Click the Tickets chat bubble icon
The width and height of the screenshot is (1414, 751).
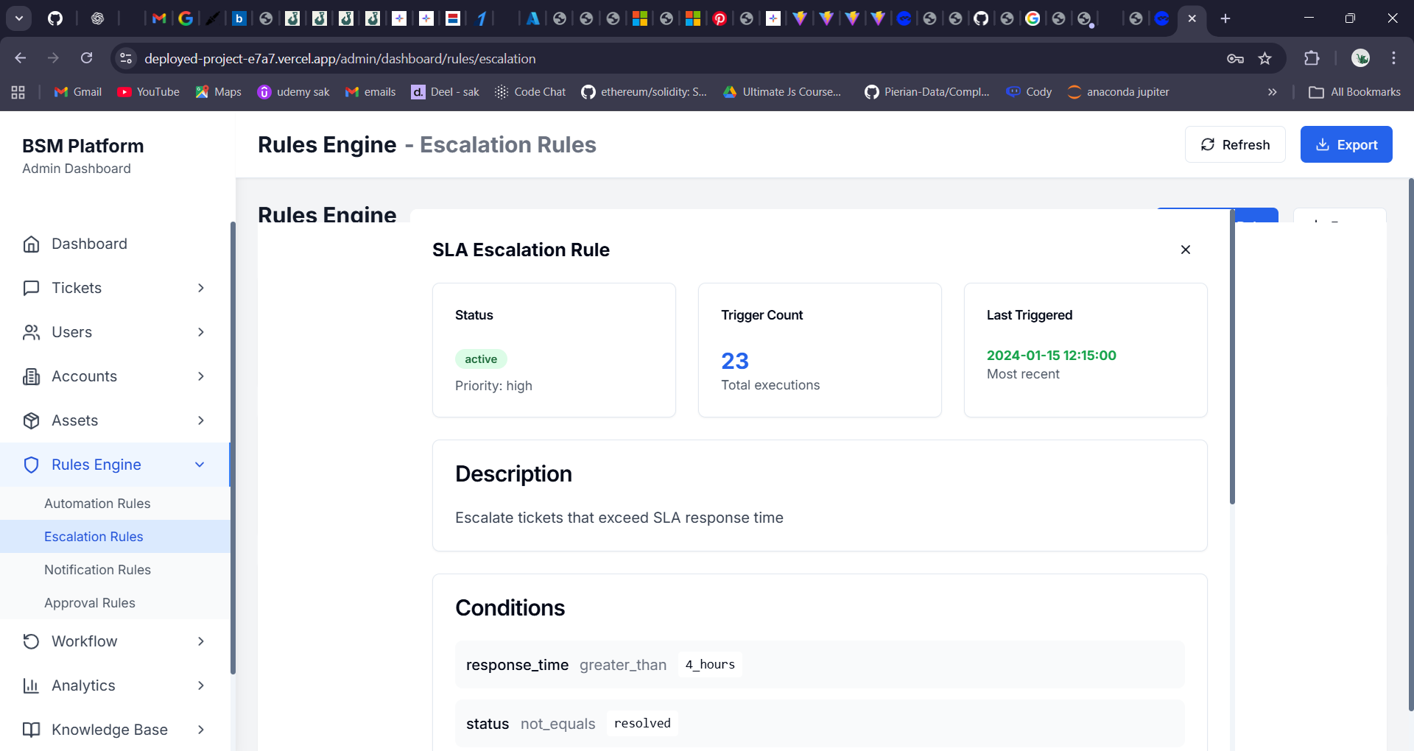31,288
